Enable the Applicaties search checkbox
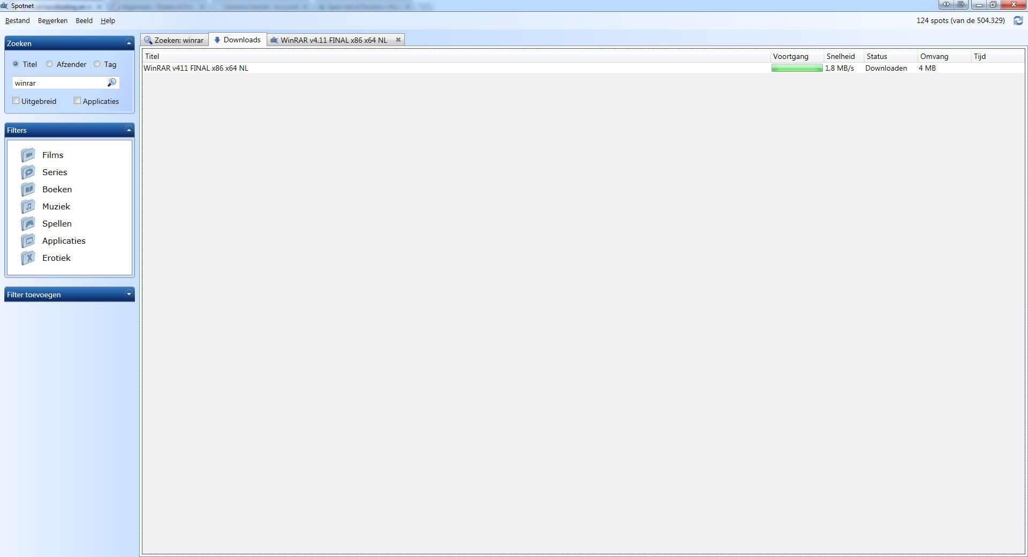This screenshot has width=1028, height=557. tap(77, 101)
